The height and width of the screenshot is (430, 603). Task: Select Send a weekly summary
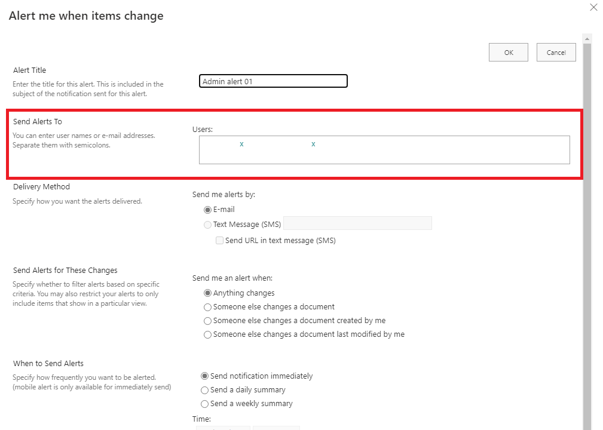click(x=204, y=404)
